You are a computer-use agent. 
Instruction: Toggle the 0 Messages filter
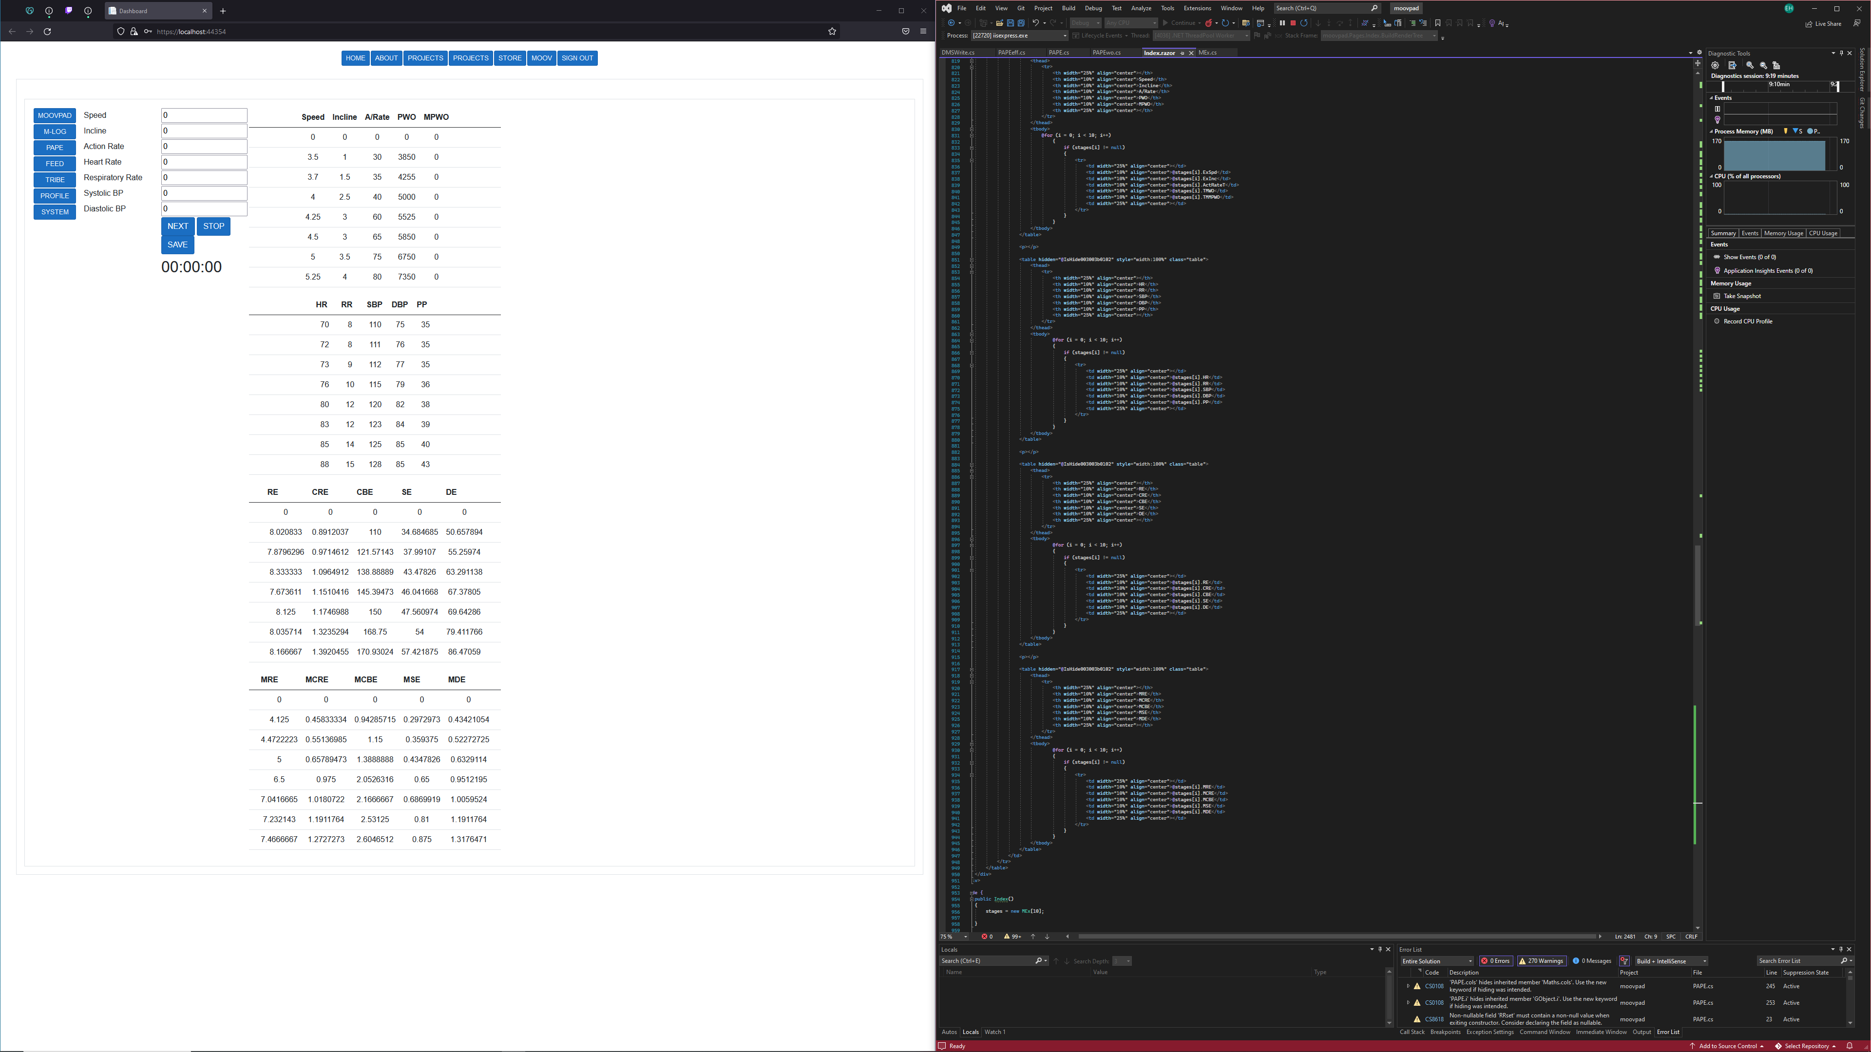point(1591,960)
